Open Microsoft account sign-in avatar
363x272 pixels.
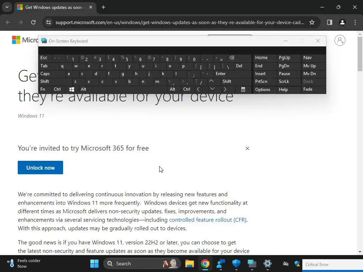point(340,40)
